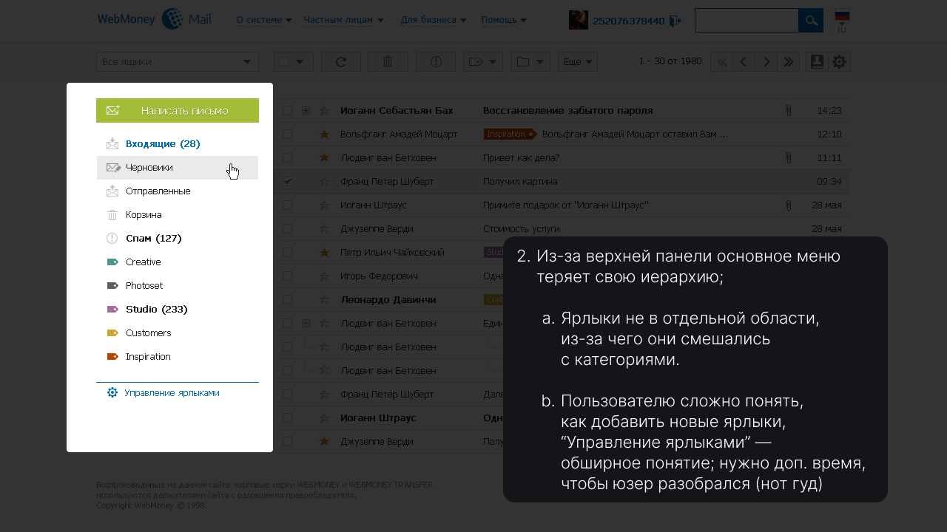Open Корзина folder

point(178,215)
